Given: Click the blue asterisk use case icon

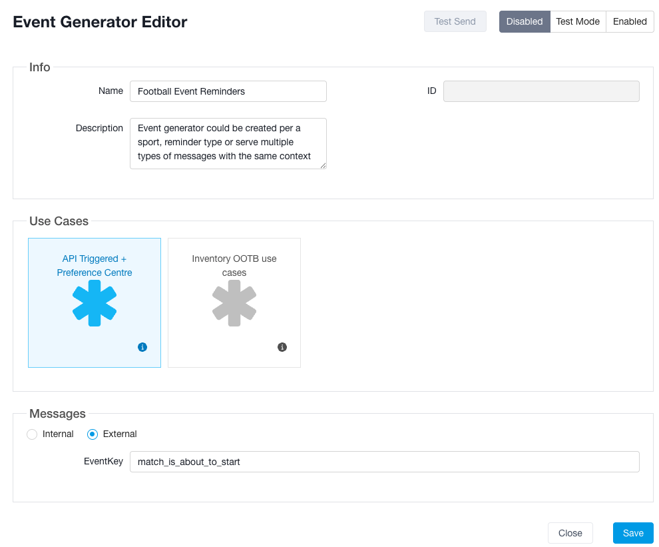Looking at the screenshot, I should (x=94, y=303).
